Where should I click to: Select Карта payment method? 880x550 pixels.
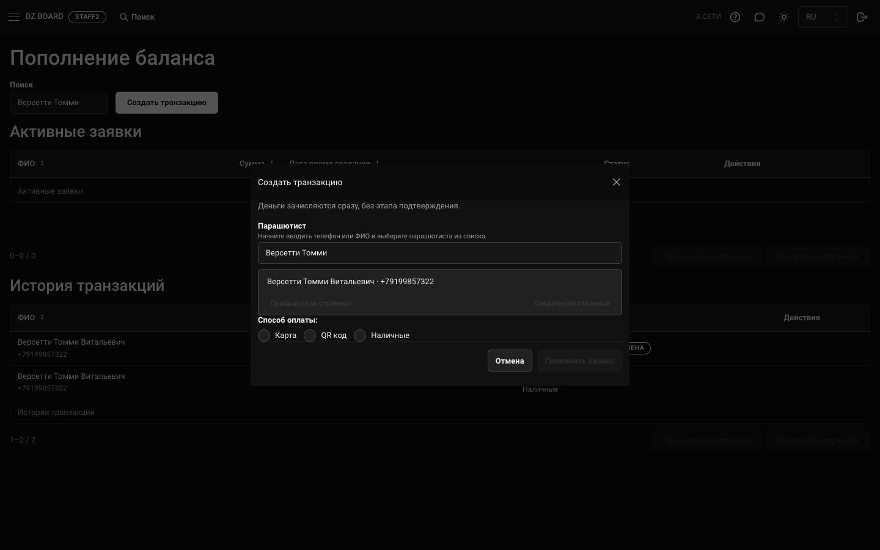264,335
